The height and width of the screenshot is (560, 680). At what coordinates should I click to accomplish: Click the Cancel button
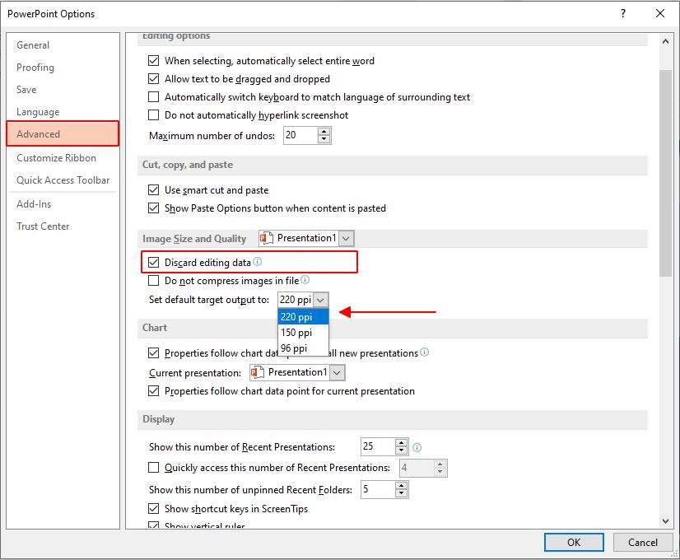pos(643,542)
